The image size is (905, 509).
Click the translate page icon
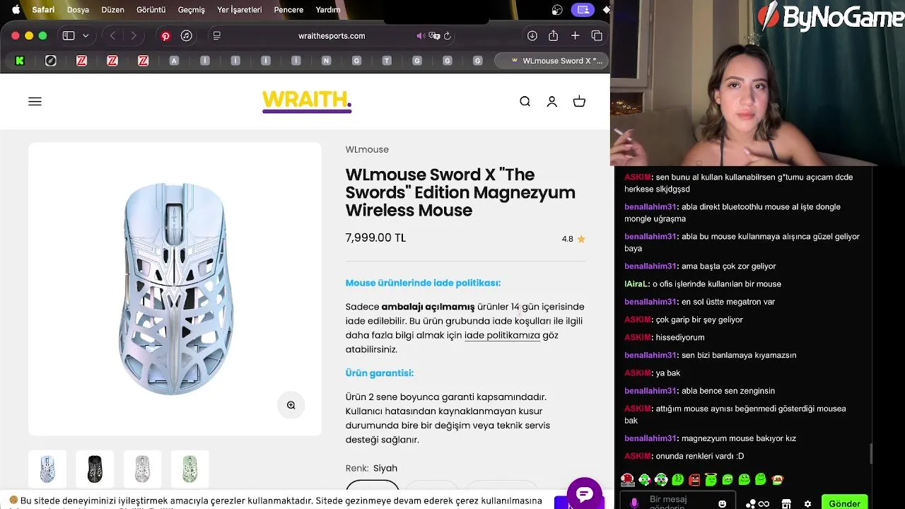435,35
